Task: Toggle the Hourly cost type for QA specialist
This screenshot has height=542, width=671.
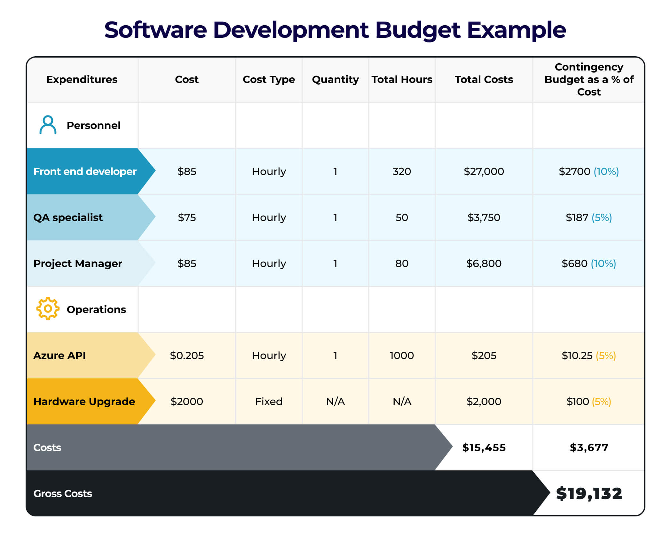Action: (269, 217)
